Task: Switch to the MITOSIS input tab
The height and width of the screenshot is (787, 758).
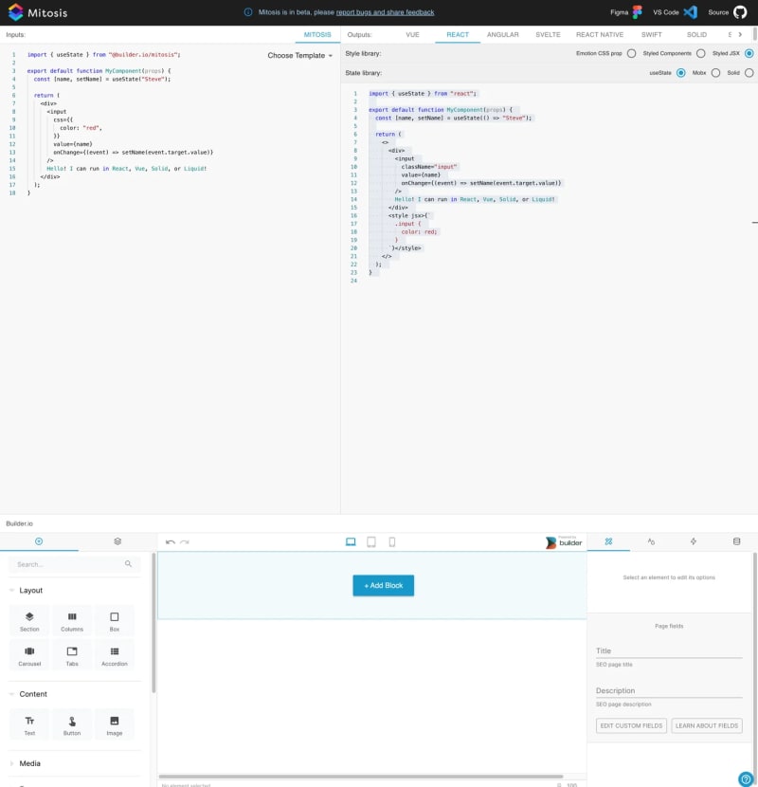Action: 317,35
